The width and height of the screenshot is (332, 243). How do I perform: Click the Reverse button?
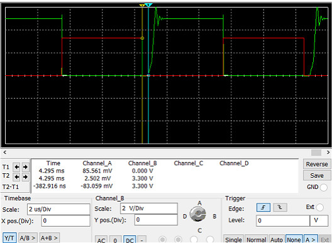[x=317, y=164]
